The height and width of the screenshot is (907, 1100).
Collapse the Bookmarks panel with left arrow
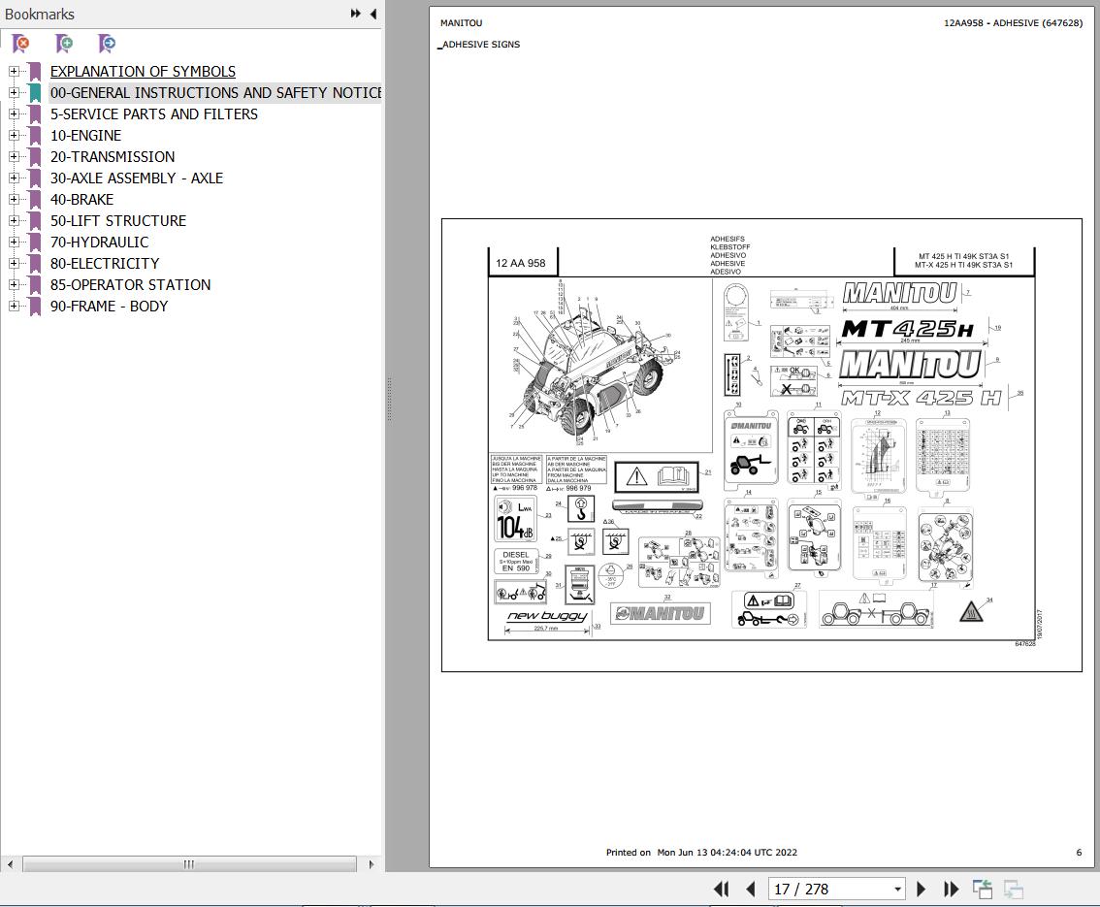(373, 14)
